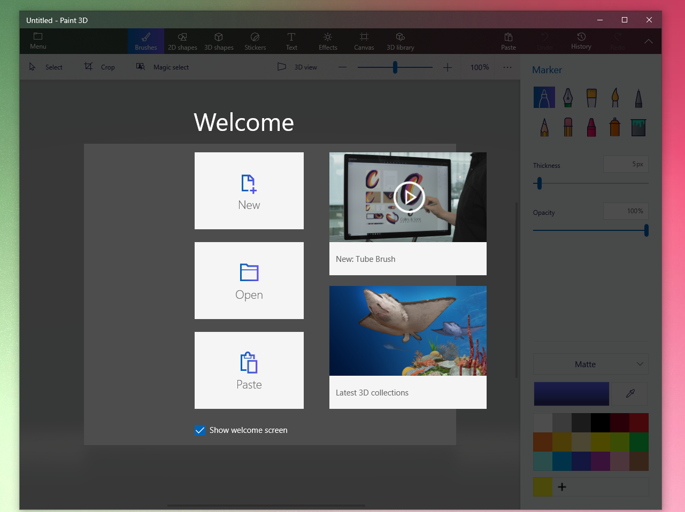Play the New: Tube Brush video
Viewport: 685px width, 512px height.
click(x=409, y=197)
